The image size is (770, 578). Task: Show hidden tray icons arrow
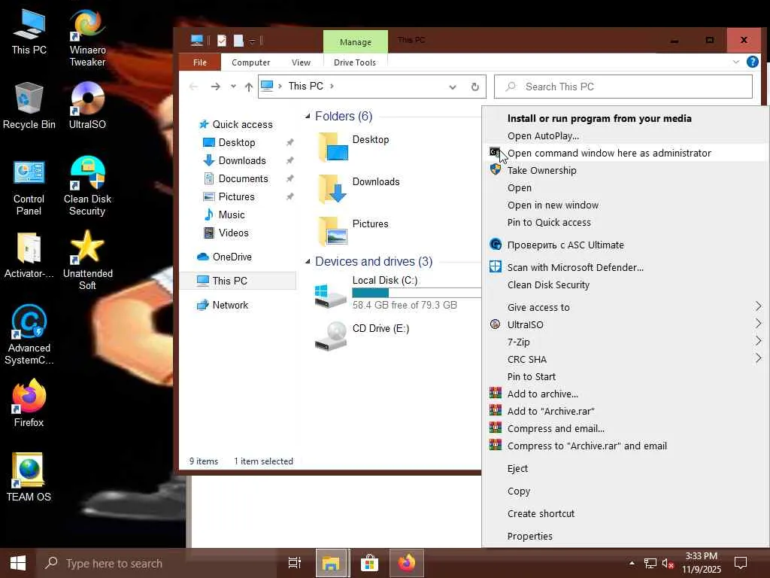click(x=632, y=563)
